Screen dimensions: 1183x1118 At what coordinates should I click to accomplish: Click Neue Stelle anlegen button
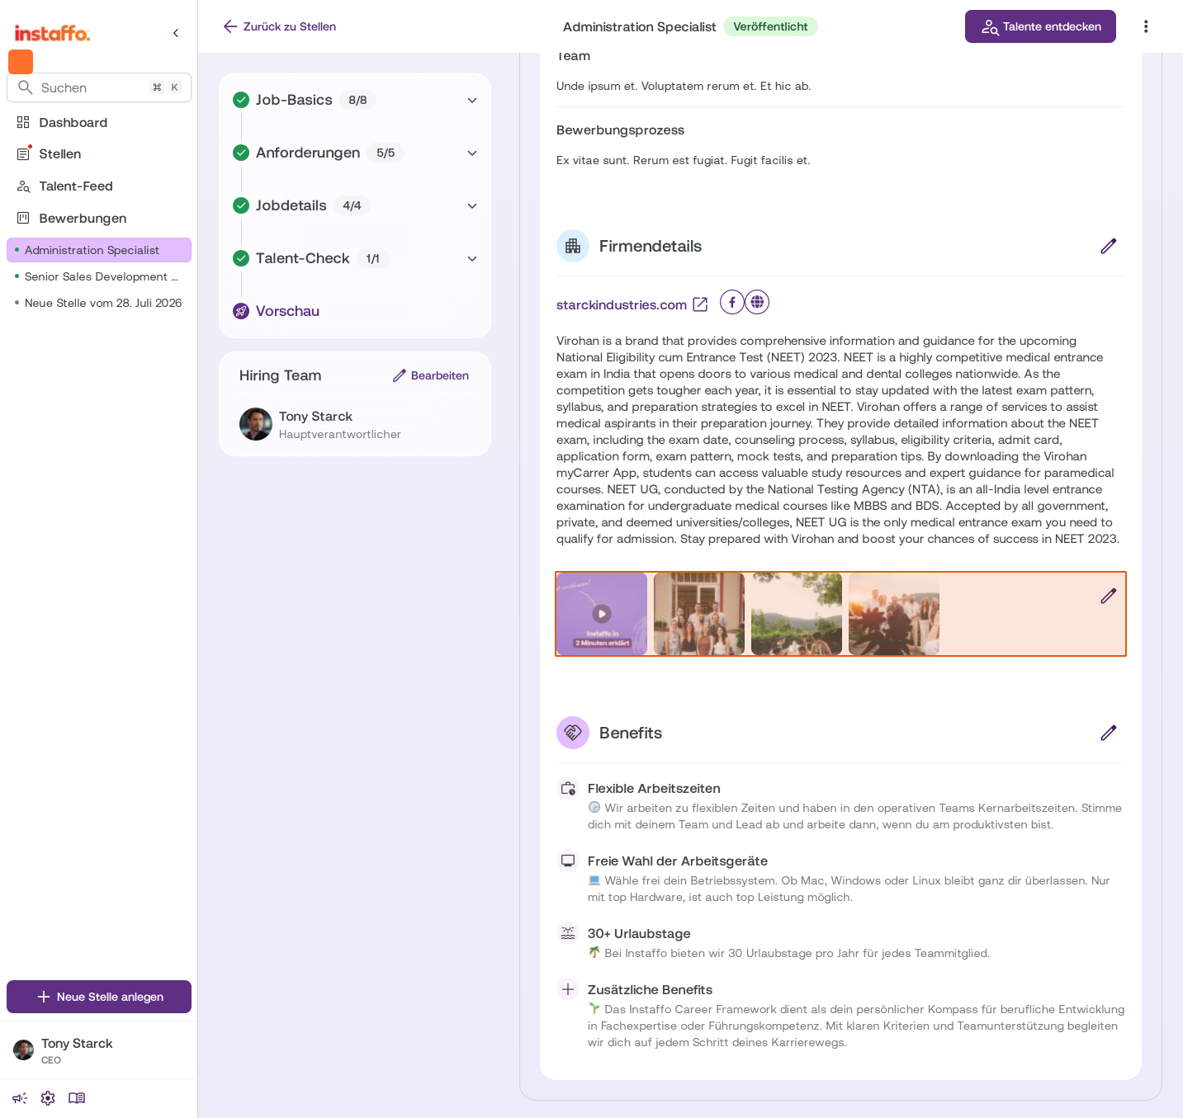[x=99, y=997]
